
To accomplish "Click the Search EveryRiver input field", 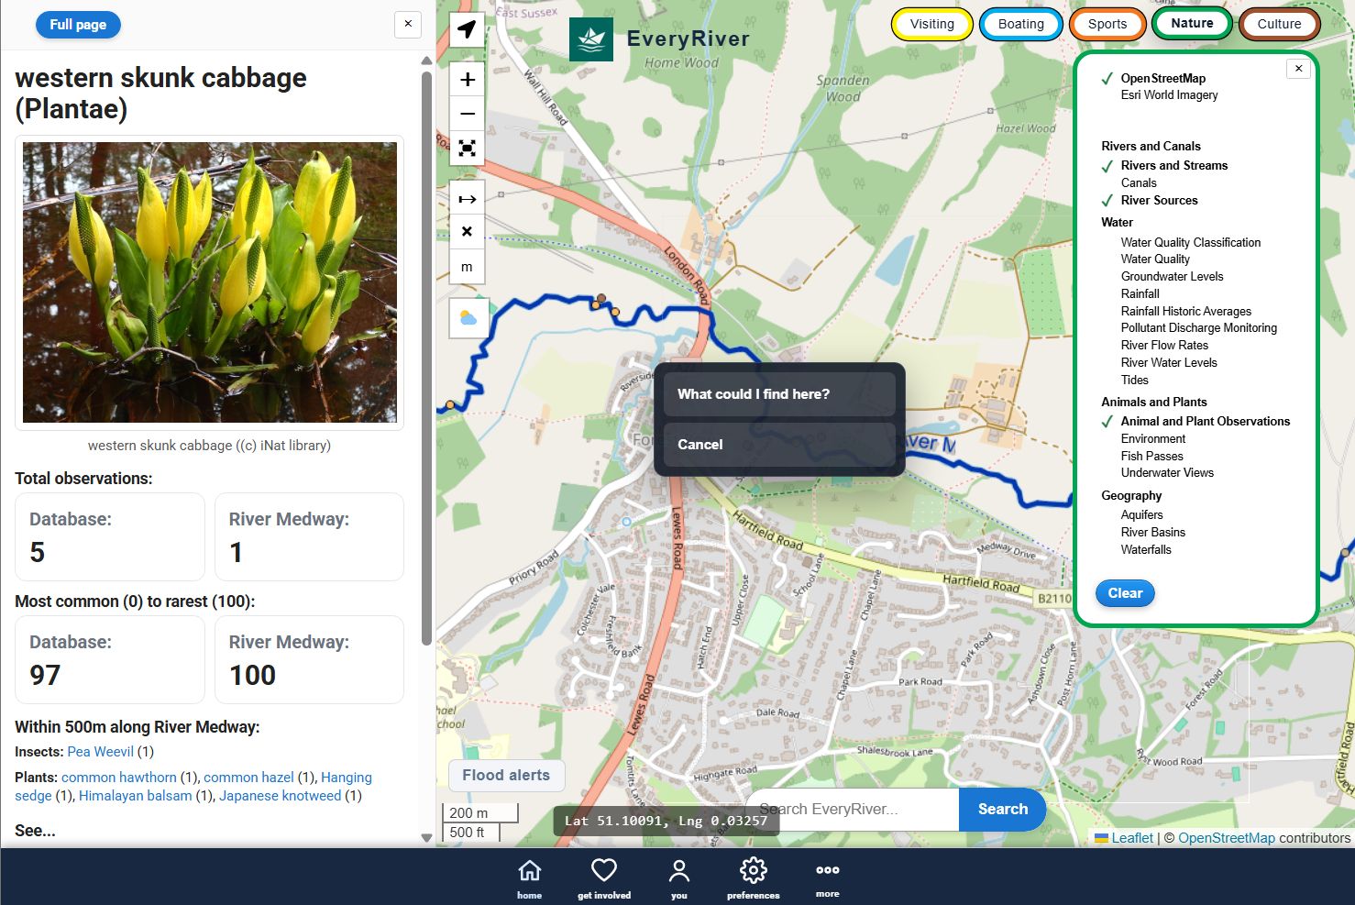I will [x=853, y=810].
